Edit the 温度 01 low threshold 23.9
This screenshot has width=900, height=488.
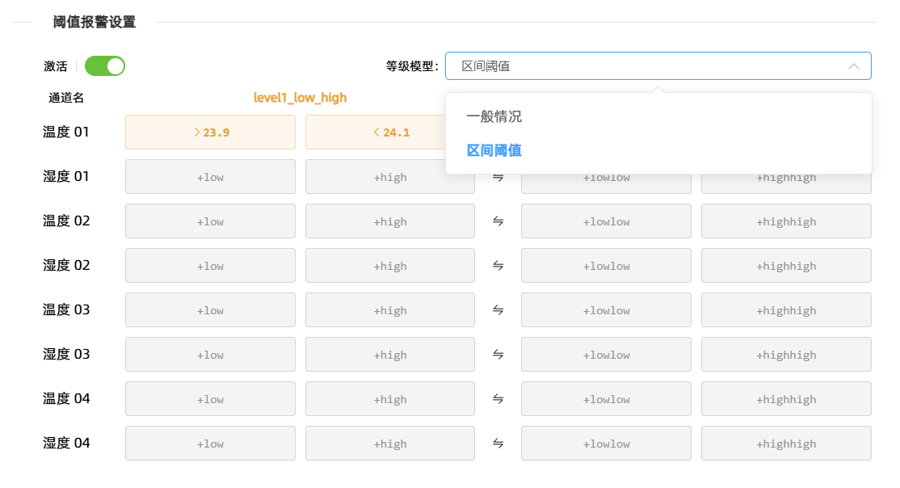pyautogui.click(x=210, y=133)
